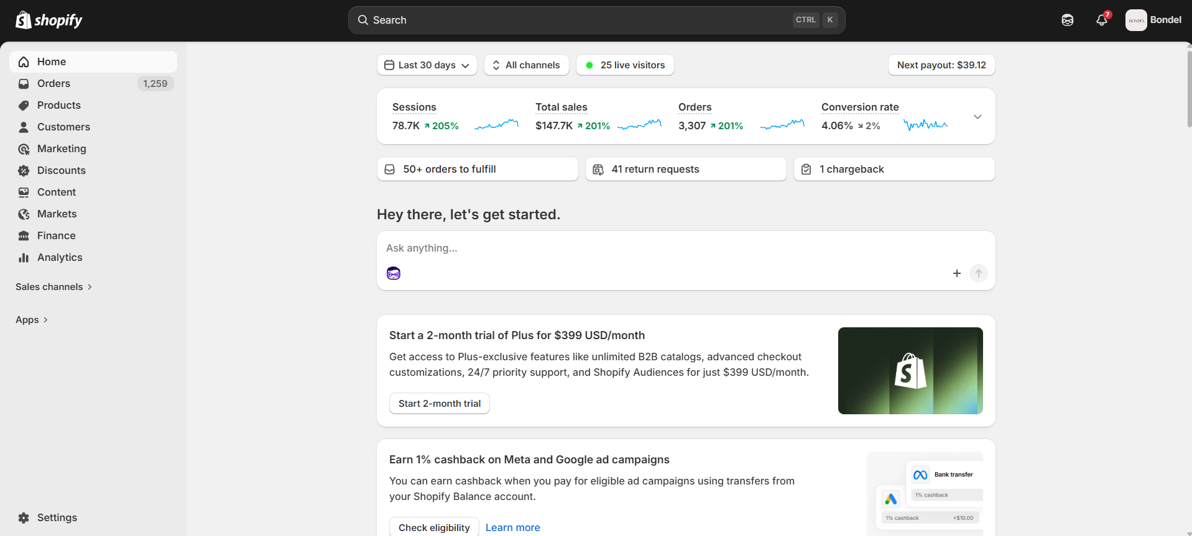1192x536 pixels.
Task: Click the Search bar
Action: [x=596, y=20]
